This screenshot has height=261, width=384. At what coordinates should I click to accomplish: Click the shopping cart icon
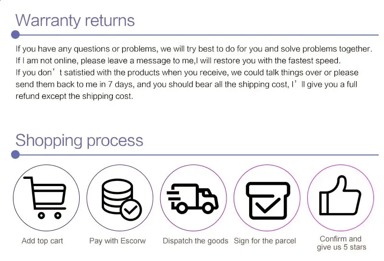46,197
